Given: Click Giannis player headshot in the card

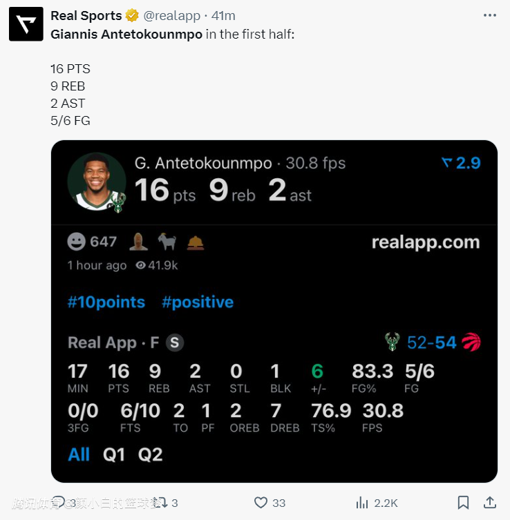Looking at the screenshot, I should [x=97, y=182].
